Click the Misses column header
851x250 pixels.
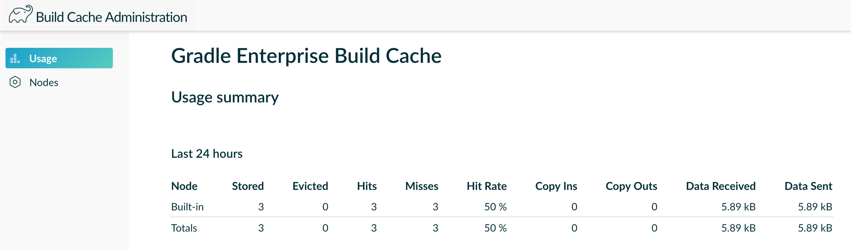422,186
